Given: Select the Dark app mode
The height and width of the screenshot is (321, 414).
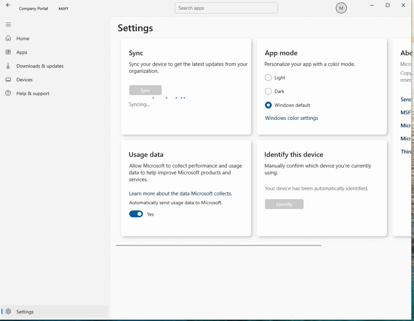Looking at the screenshot, I should pos(268,91).
